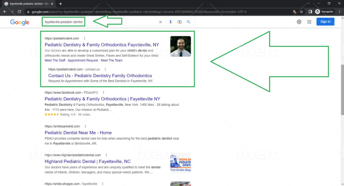Open the browser side panel icon
344x186 pixels.
310,12
